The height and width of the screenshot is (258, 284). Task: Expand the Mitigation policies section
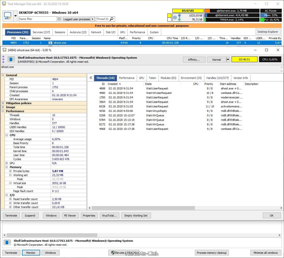click(3, 103)
